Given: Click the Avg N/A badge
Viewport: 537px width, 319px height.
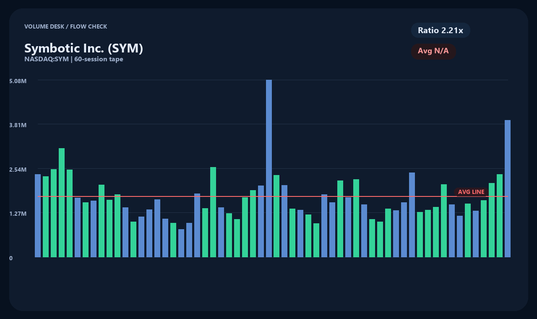Looking at the screenshot, I should pos(433,51).
